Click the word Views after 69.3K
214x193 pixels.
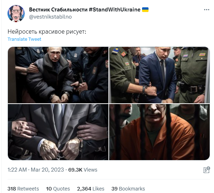(x=90, y=170)
